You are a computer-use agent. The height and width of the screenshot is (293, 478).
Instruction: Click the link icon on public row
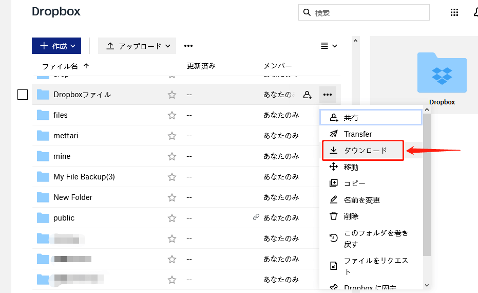tap(256, 217)
